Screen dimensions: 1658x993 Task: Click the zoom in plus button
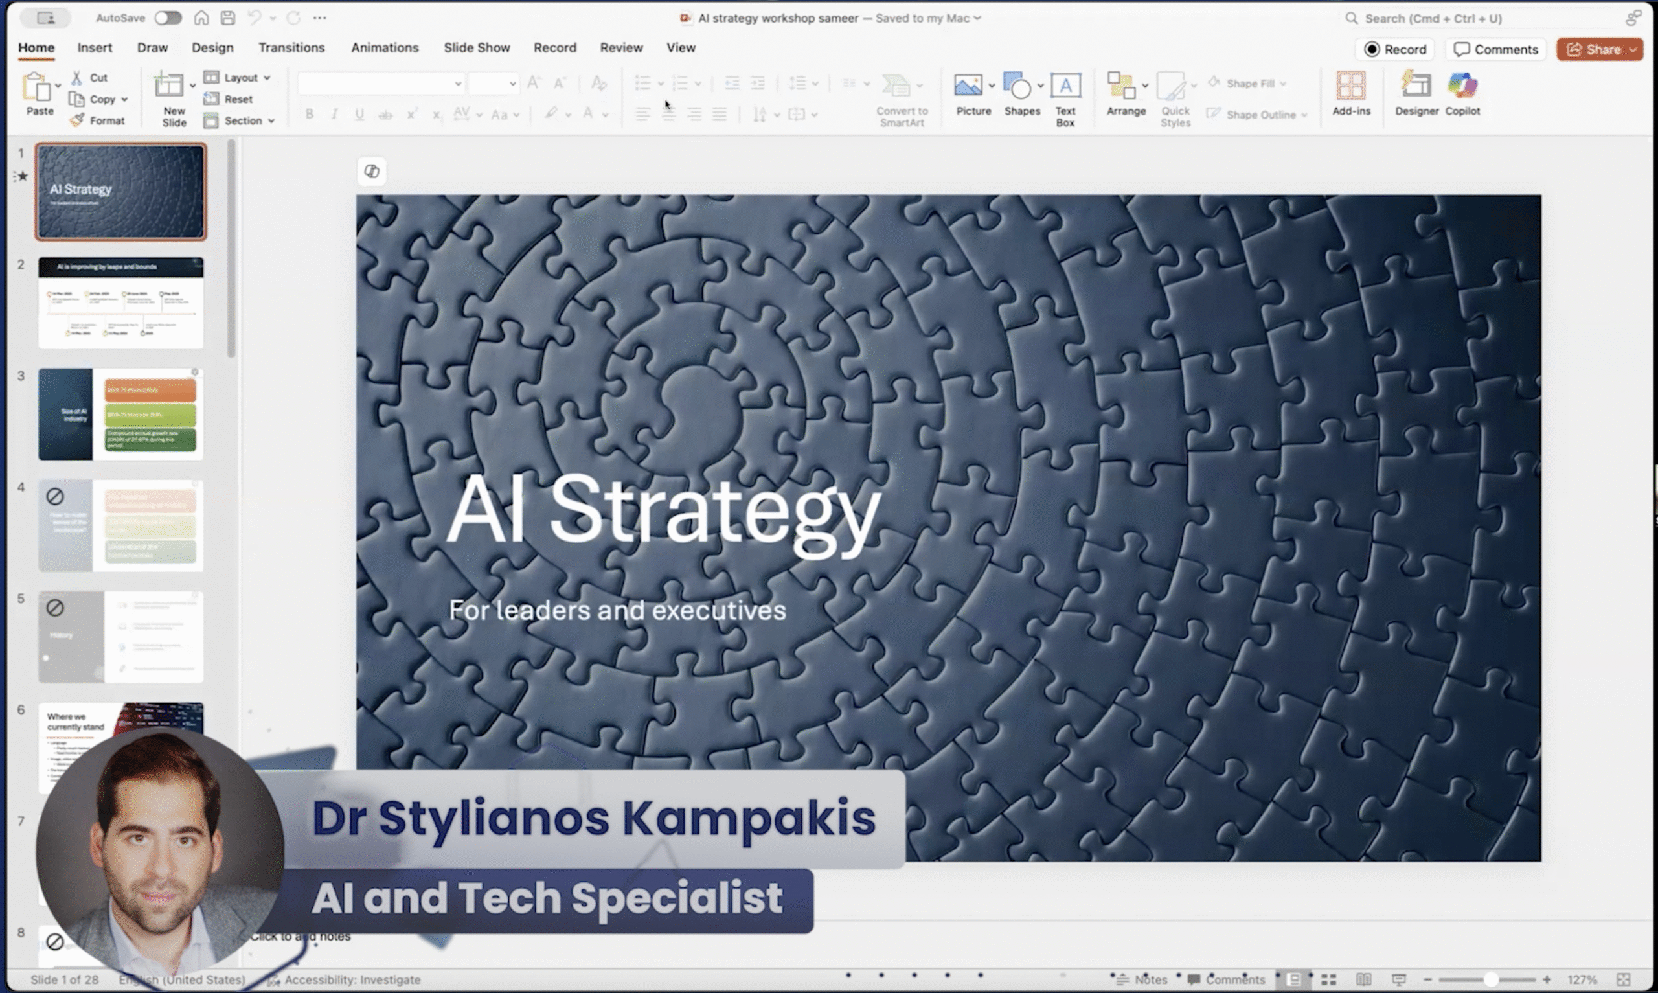pos(1547,979)
